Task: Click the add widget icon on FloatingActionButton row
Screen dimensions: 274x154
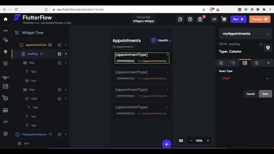Action: [60, 134]
